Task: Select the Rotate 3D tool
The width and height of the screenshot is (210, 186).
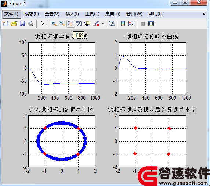Action: [79, 24]
